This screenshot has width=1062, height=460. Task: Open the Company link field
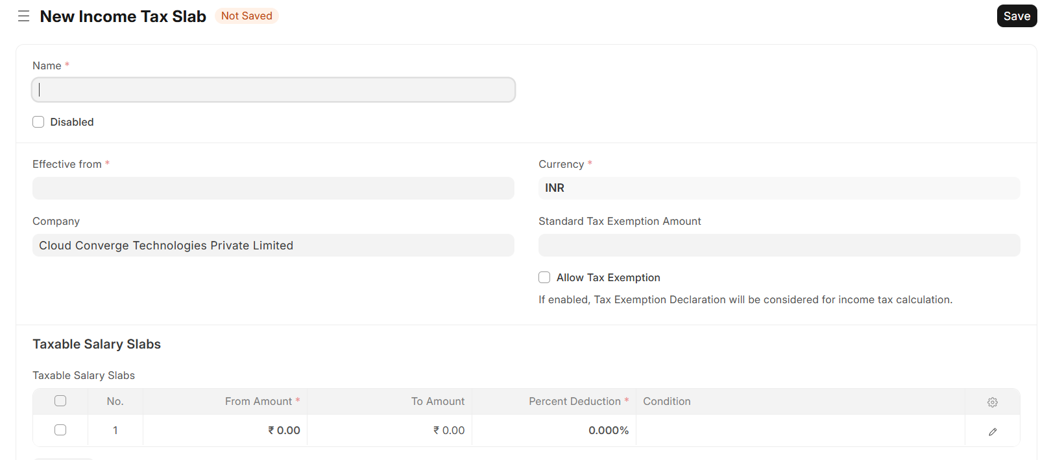coord(273,246)
